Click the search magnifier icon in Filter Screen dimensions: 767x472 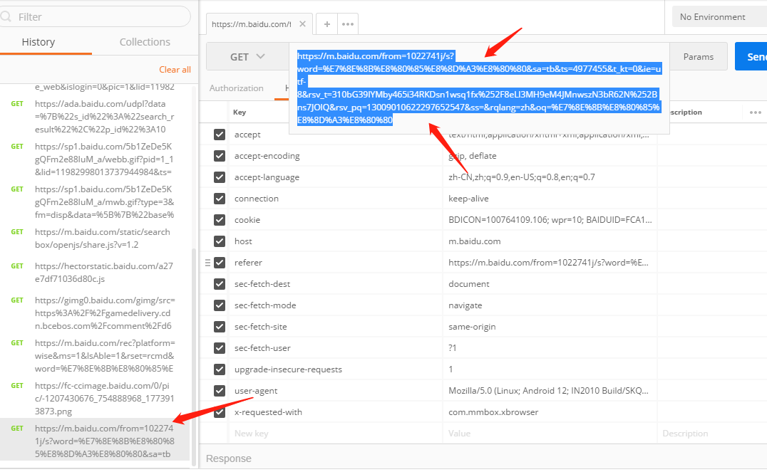[x=6, y=17]
